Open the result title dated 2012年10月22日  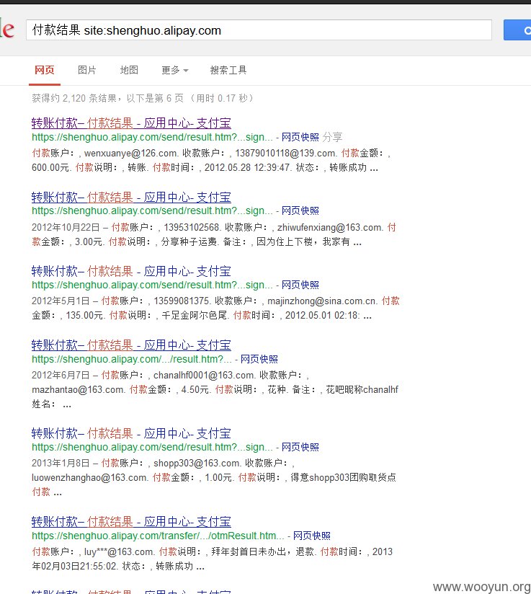tap(131, 197)
